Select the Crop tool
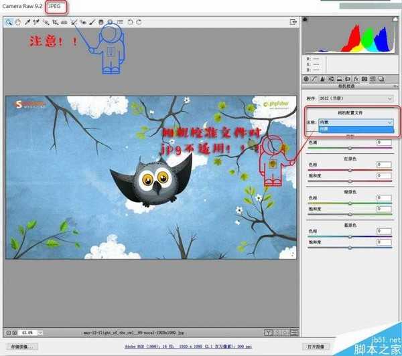This screenshot has width=402, height=356. click(x=55, y=22)
